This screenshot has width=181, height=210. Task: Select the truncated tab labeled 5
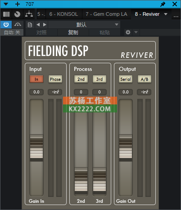41,14
